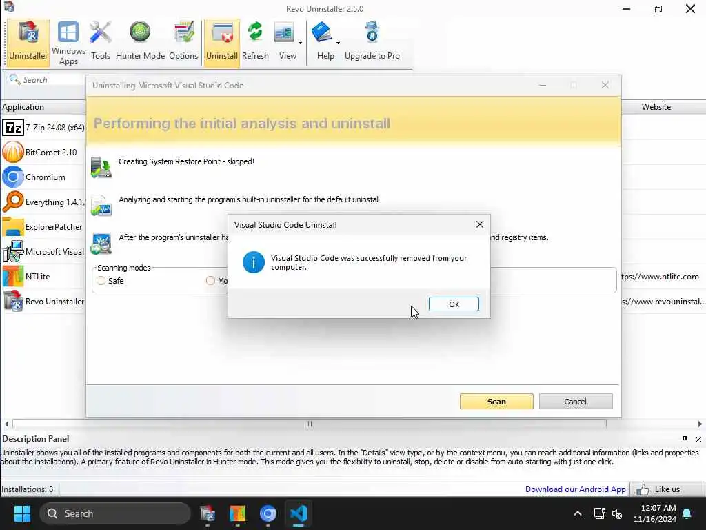
Task: Click the revouninstal website link
Action: pos(664,301)
